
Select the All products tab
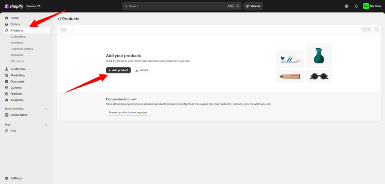63,30
